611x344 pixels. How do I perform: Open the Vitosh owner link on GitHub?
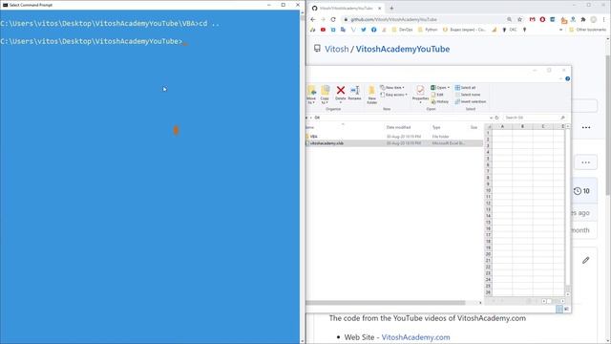[337, 49]
